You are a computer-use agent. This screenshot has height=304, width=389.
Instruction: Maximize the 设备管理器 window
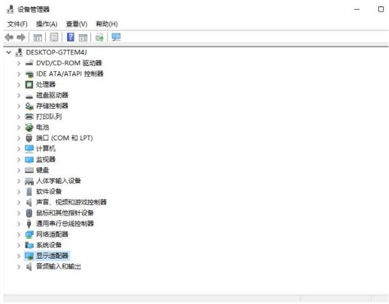tap(381, 9)
